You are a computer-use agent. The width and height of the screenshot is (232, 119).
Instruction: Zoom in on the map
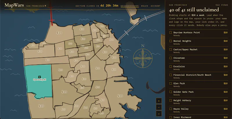(159, 101)
